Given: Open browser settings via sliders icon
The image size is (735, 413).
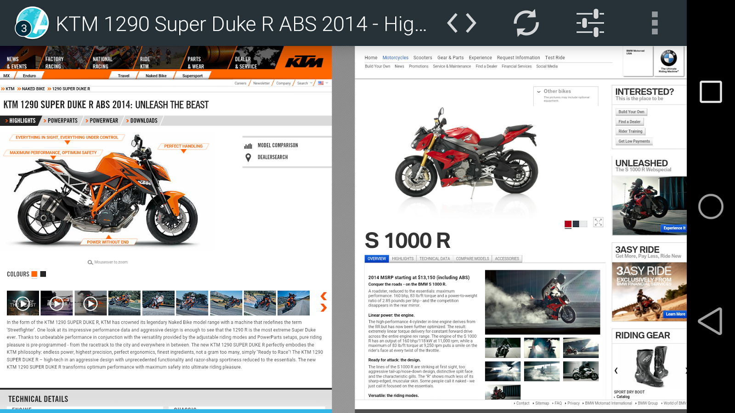Looking at the screenshot, I should [x=589, y=22].
